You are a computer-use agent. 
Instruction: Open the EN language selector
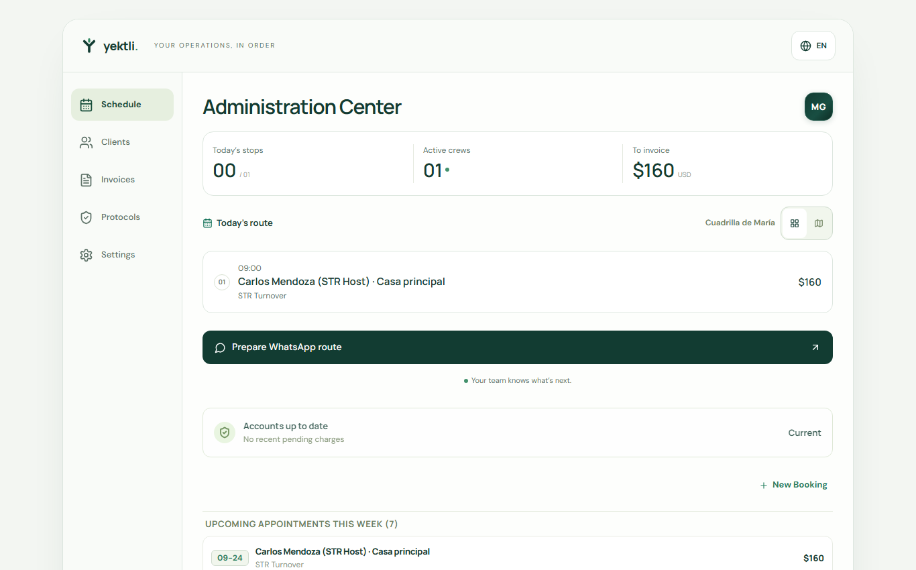click(813, 46)
